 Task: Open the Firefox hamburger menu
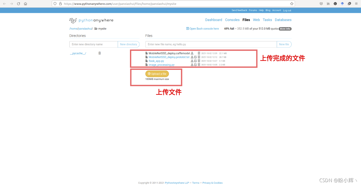pos(356,4)
